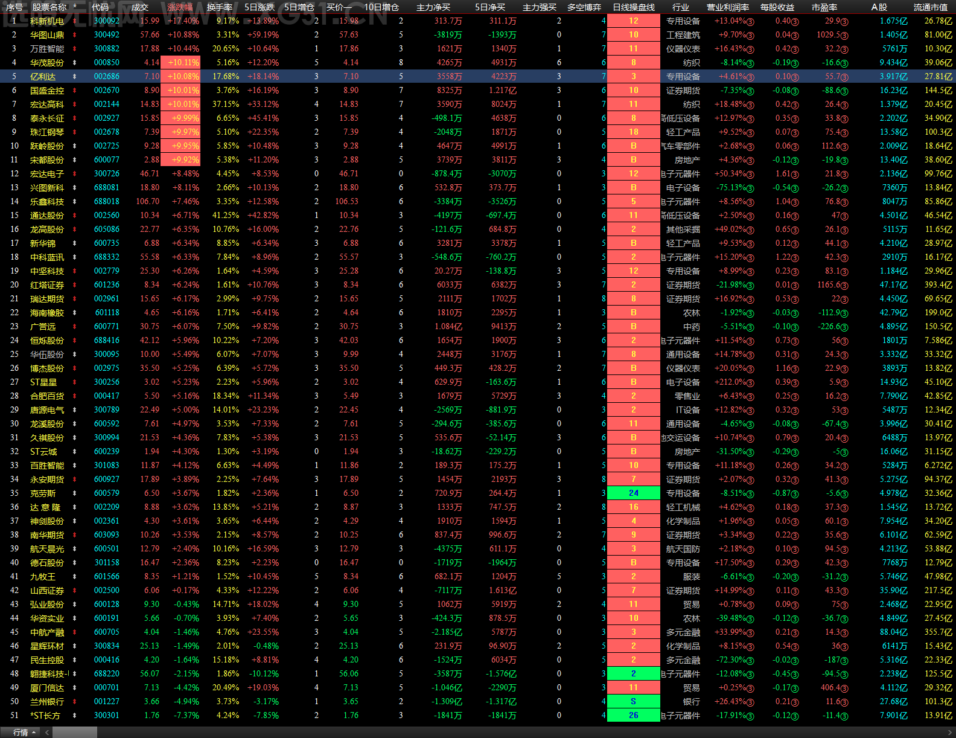
Task: Click the marker icon beside 泰永长征
Action: point(74,118)
